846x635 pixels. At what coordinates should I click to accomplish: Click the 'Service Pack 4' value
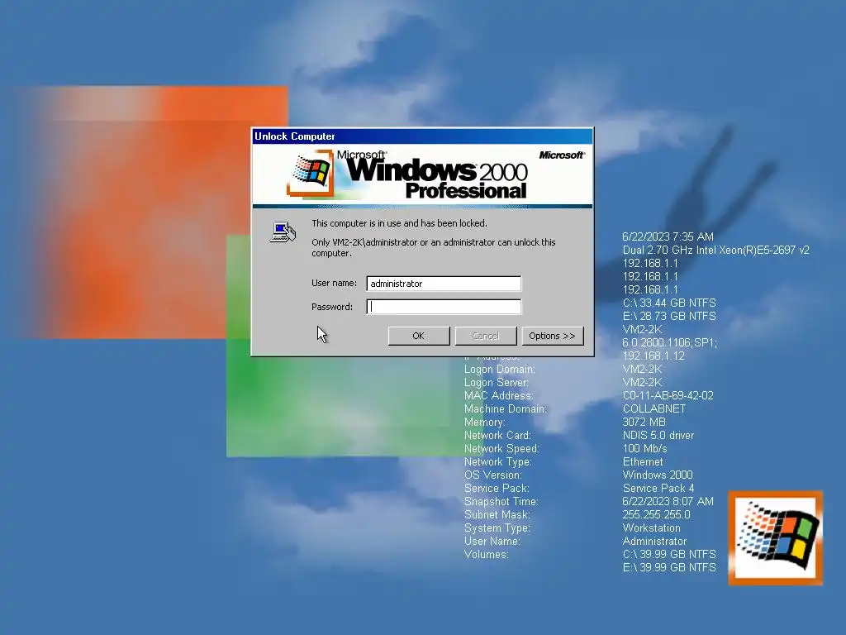click(658, 488)
